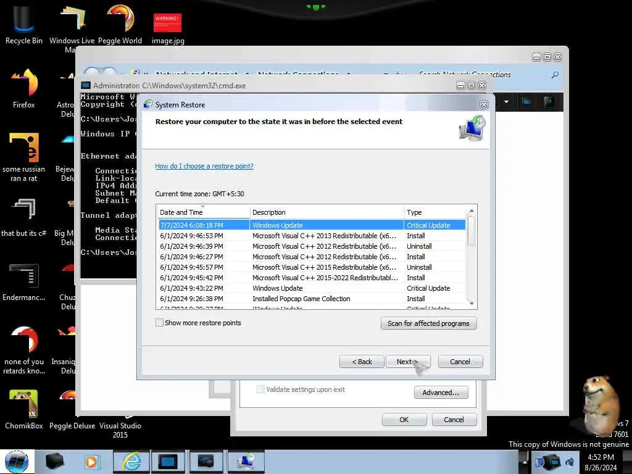Viewport: 632px width, 474px height.
Task: Click Next in System Restore
Action: 408,362
